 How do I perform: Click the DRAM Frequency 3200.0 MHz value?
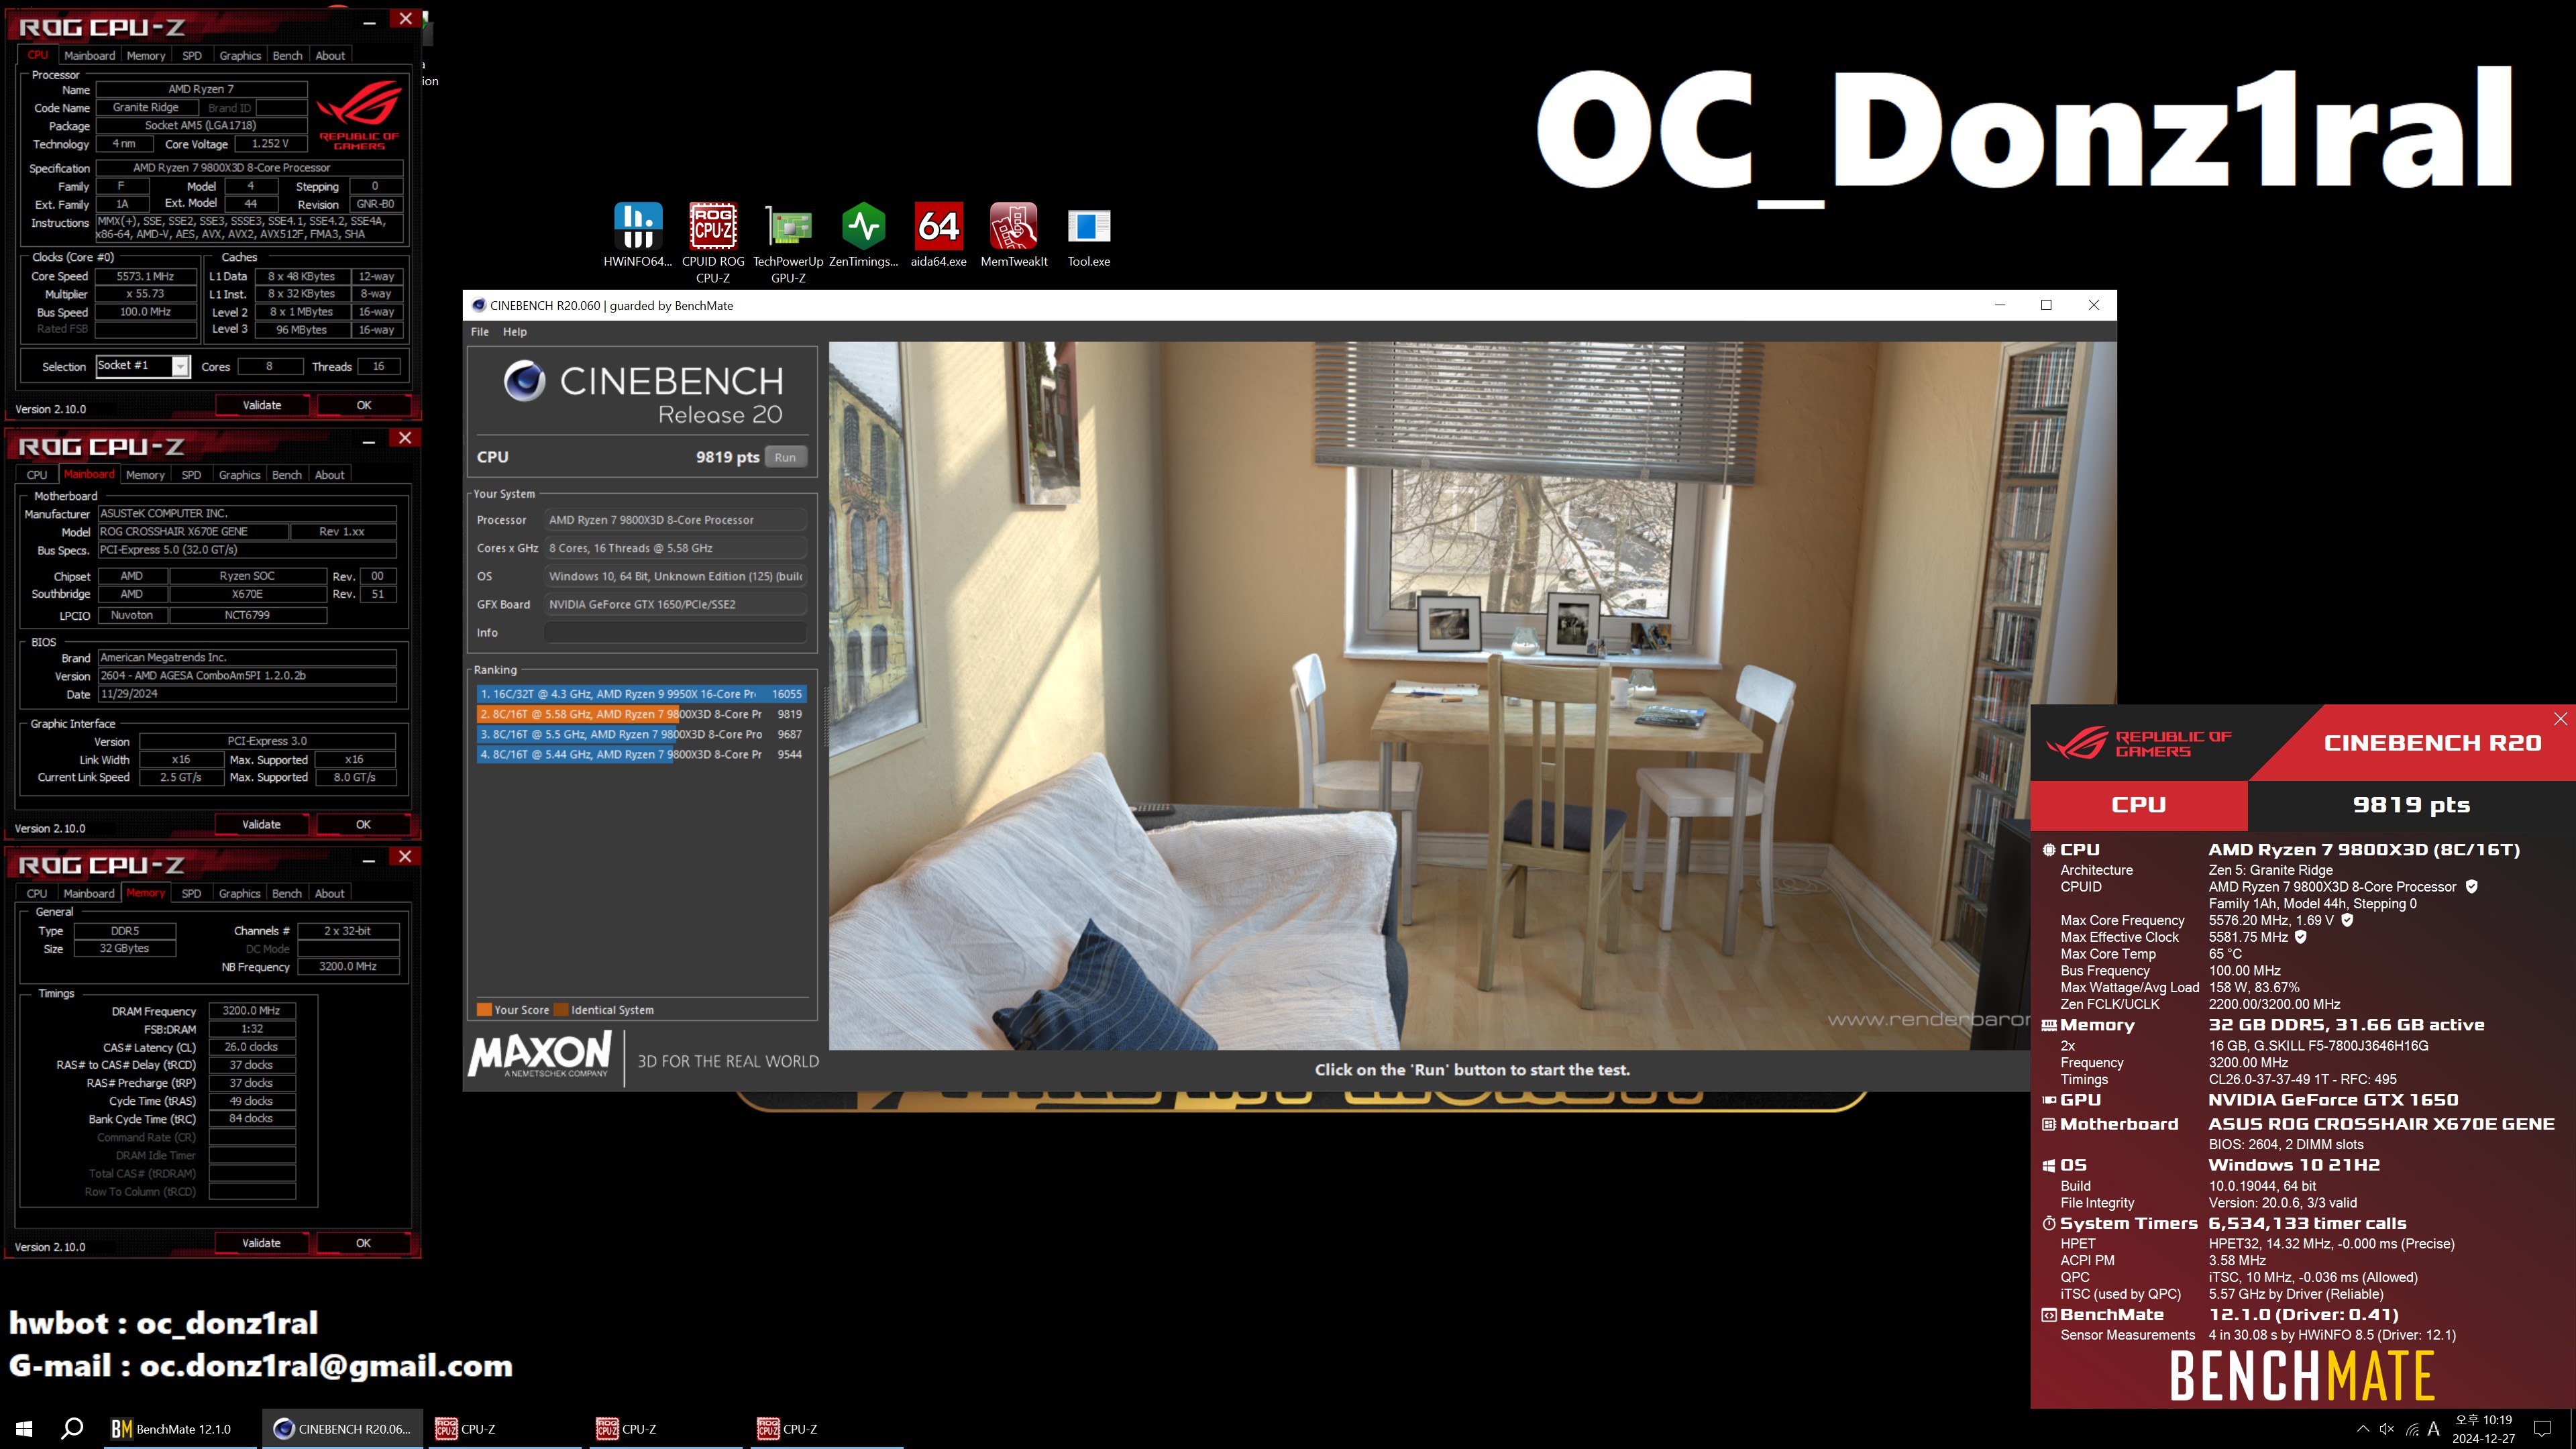point(252,1011)
